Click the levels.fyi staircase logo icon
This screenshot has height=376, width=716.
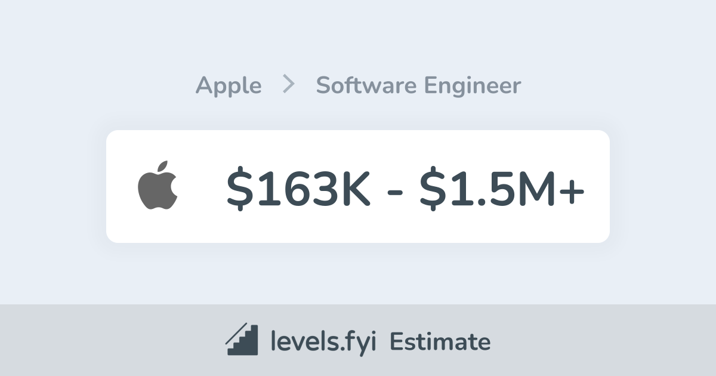coord(242,340)
